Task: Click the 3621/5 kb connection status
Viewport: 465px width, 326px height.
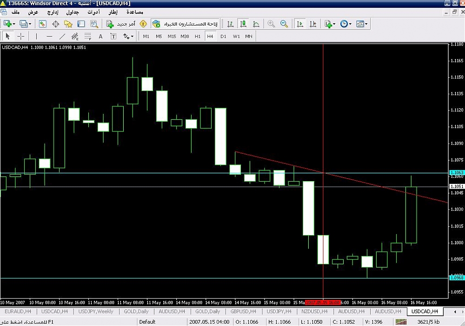Action: pos(428,322)
